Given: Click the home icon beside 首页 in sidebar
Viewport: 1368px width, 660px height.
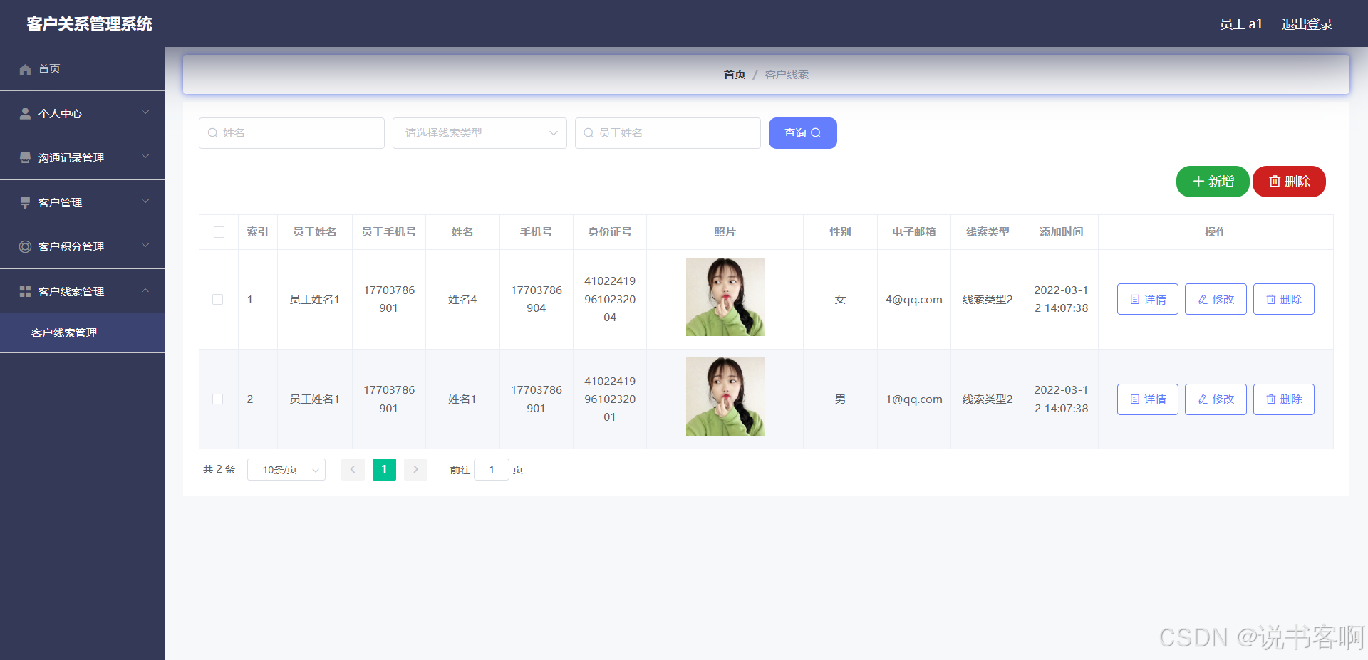Looking at the screenshot, I should 25,69.
